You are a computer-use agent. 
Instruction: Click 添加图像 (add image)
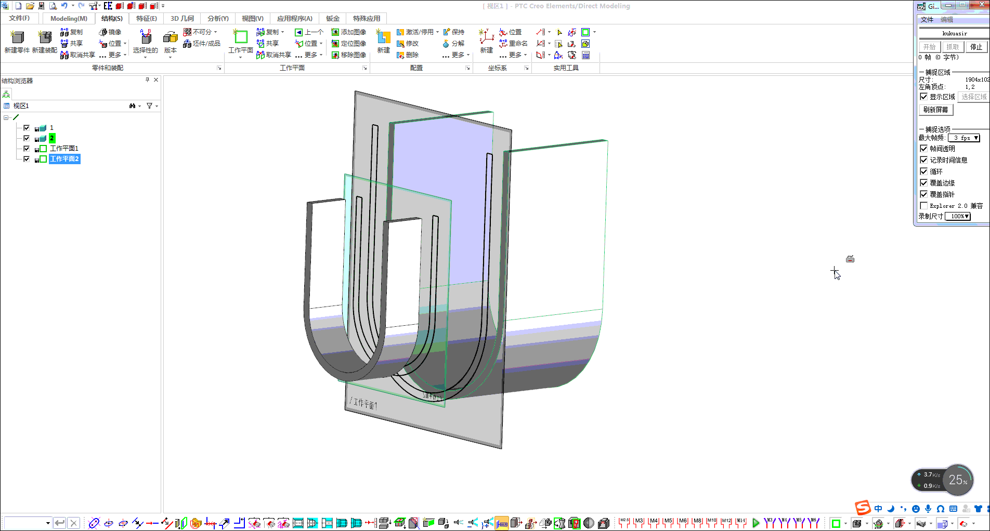pyautogui.click(x=349, y=32)
